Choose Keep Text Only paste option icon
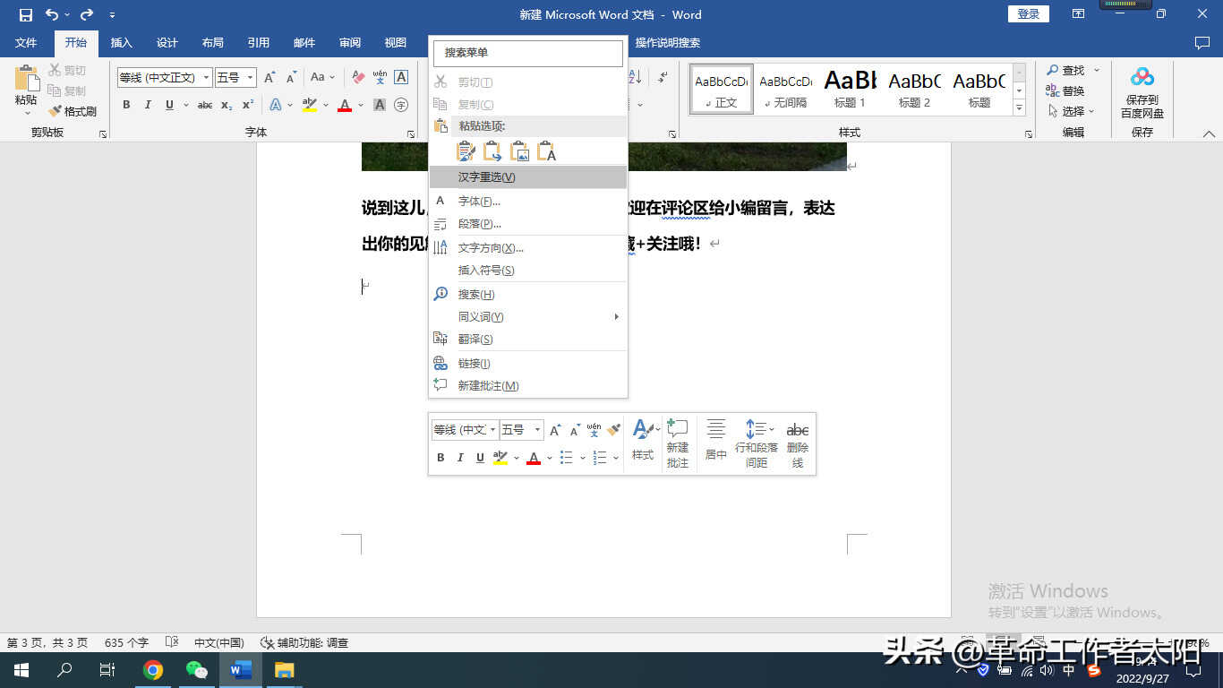This screenshot has height=688, width=1223. click(546, 151)
